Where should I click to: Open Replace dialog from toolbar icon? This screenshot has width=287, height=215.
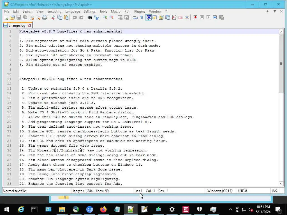96,18
